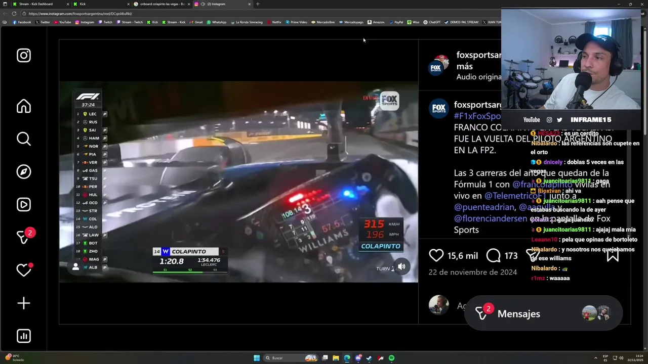View the 15,6 mil likes count
Image resolution: width=648 pixels, height=364 pixels.
[x=463, y=256]
